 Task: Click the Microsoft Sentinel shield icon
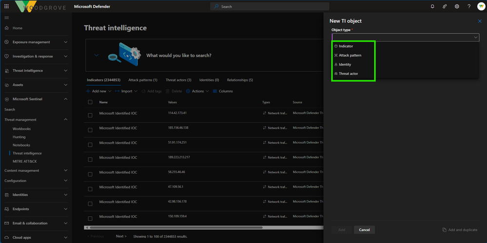click(x=6, y=99)
